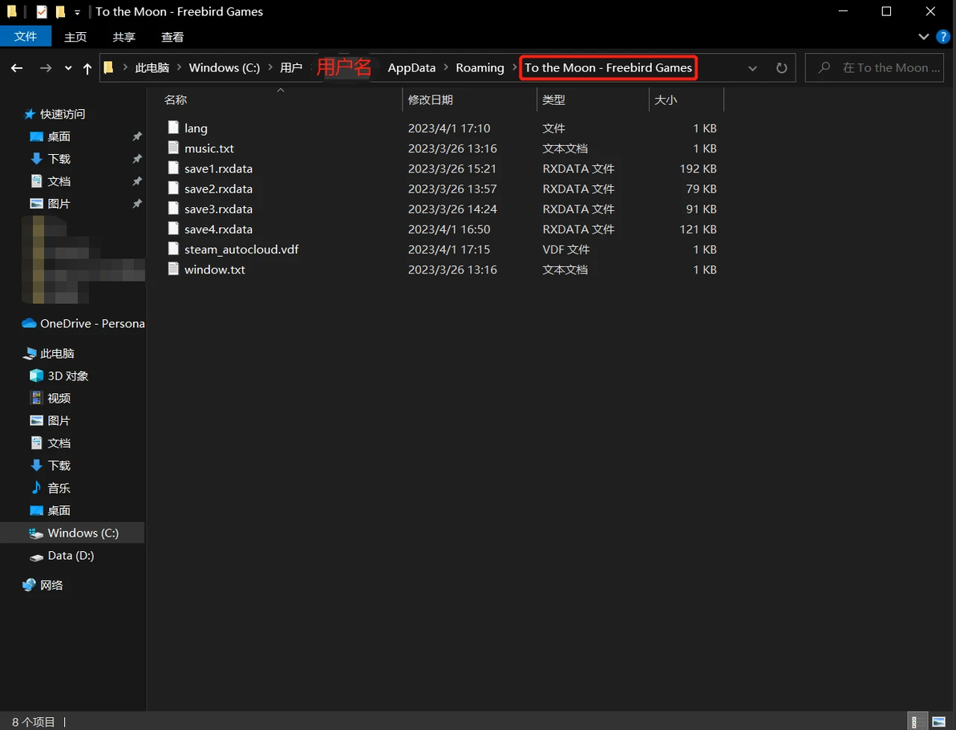Select 此电脑 in navigation pane

(57, 353)
